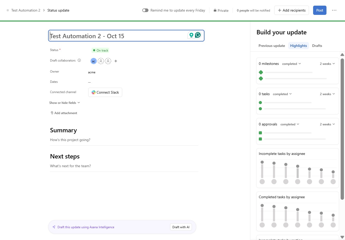Go to Test Automation 2 breadcrumb
This screenshot has width=345, height=240.
pyautogui.click(x=26, y=10)
